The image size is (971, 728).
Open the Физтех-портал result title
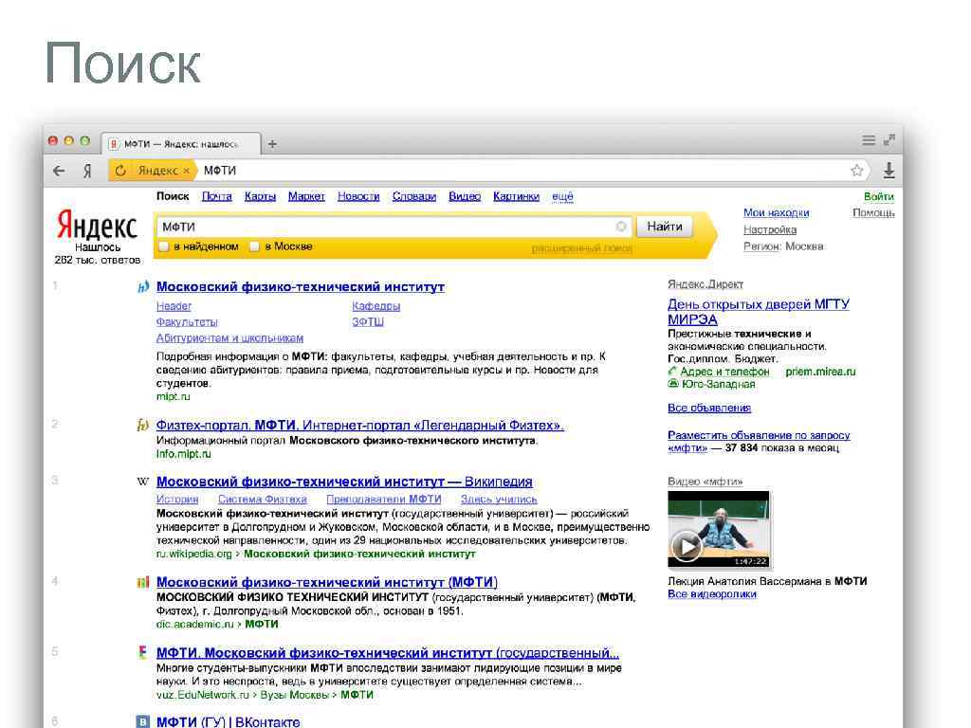pyautogui.click(x=359, y=426)
